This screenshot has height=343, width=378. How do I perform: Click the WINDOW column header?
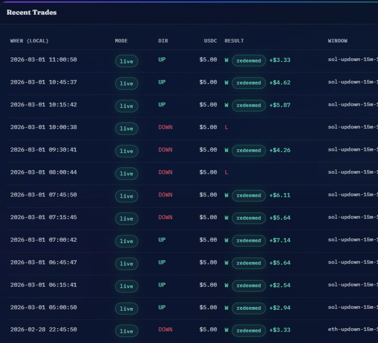[337, 41]
